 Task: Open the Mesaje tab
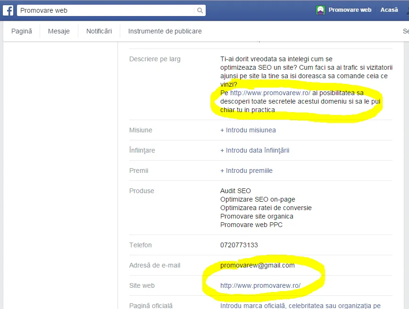[x=59, y=31]
